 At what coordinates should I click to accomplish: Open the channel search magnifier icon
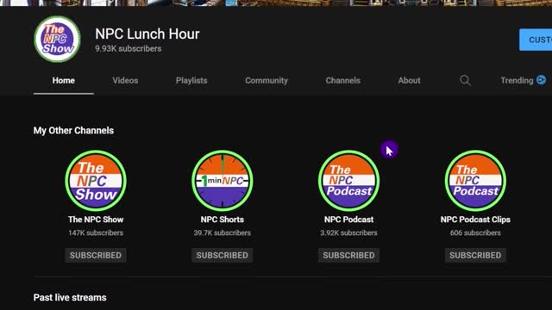465,80
